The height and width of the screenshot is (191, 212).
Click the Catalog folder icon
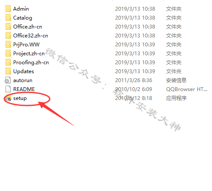(x=8, y=17)
